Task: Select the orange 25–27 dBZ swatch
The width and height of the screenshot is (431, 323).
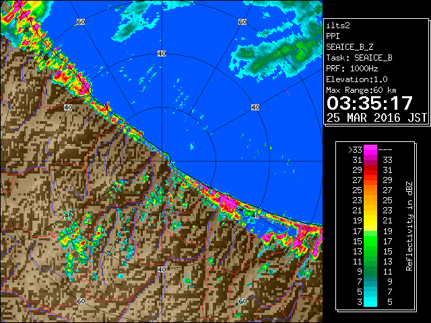Action: pos(370,190)
